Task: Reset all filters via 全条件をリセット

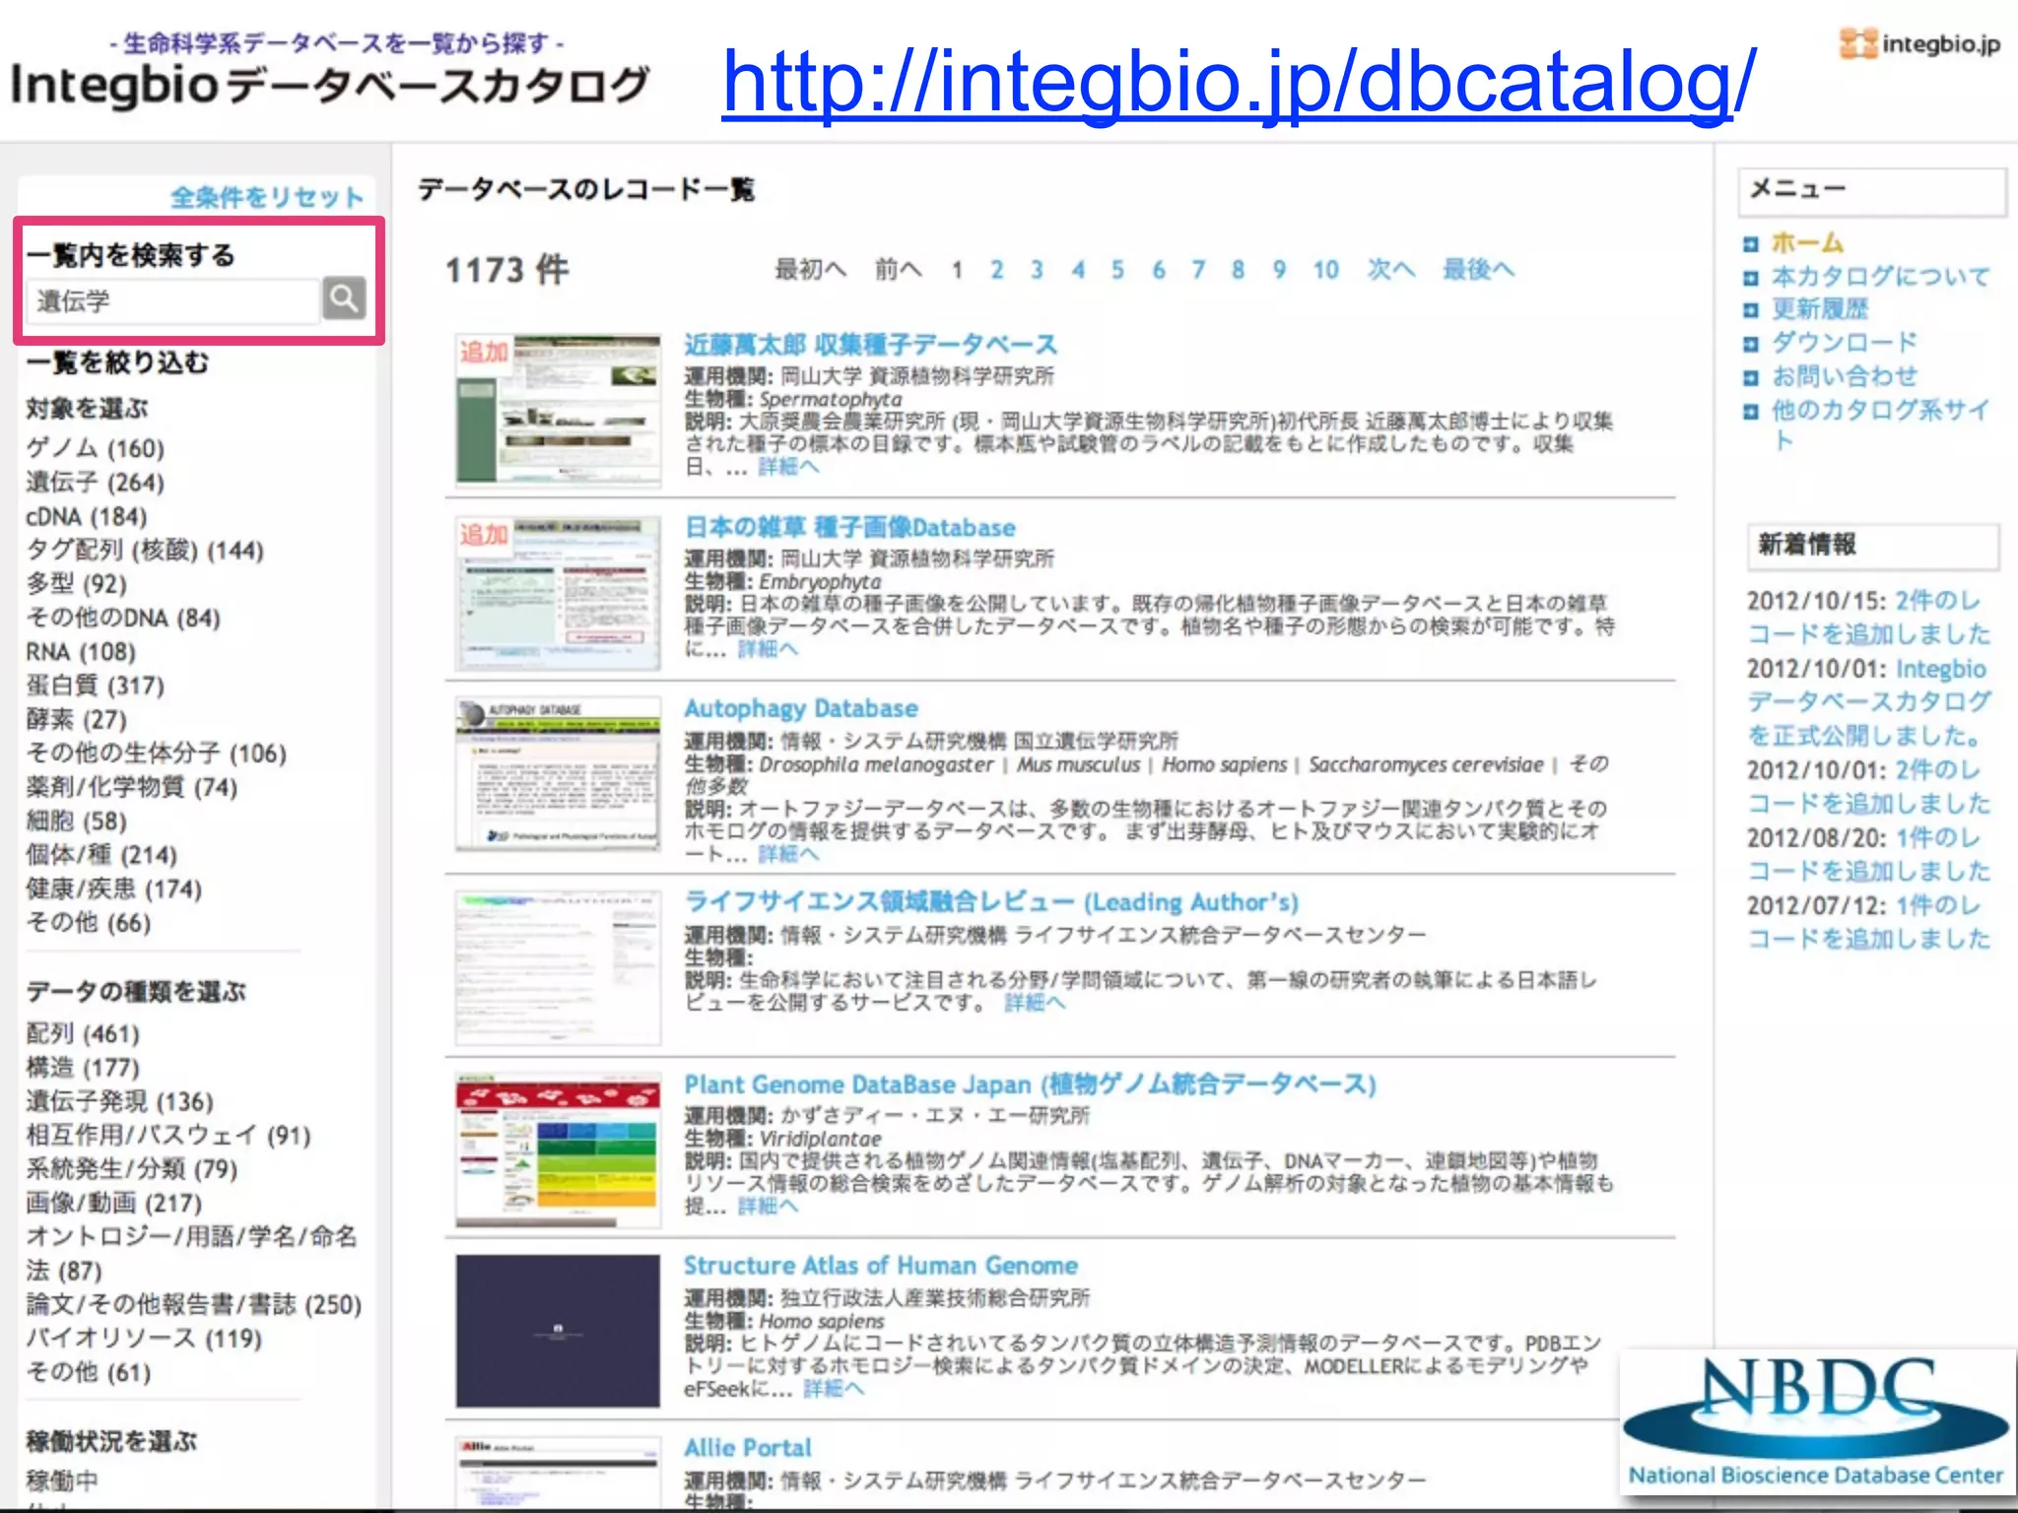Action: (267, 197)
